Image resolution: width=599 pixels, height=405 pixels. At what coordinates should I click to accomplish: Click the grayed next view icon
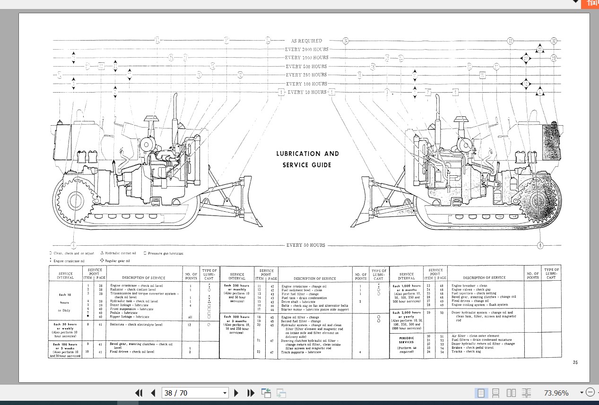(281, 393)
